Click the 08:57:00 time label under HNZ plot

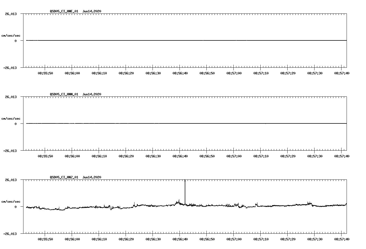tap(234, 239)
